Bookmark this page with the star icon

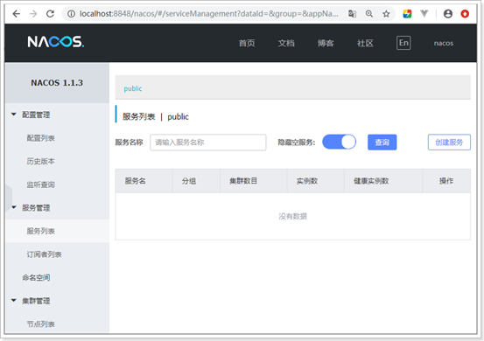pos(386,14)
